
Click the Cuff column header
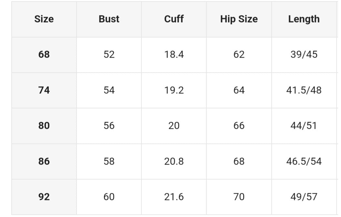[174, 19]
